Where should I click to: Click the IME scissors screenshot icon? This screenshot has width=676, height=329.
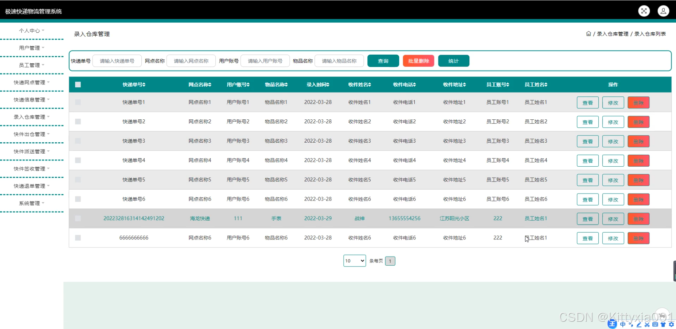(x=647, y=324)
